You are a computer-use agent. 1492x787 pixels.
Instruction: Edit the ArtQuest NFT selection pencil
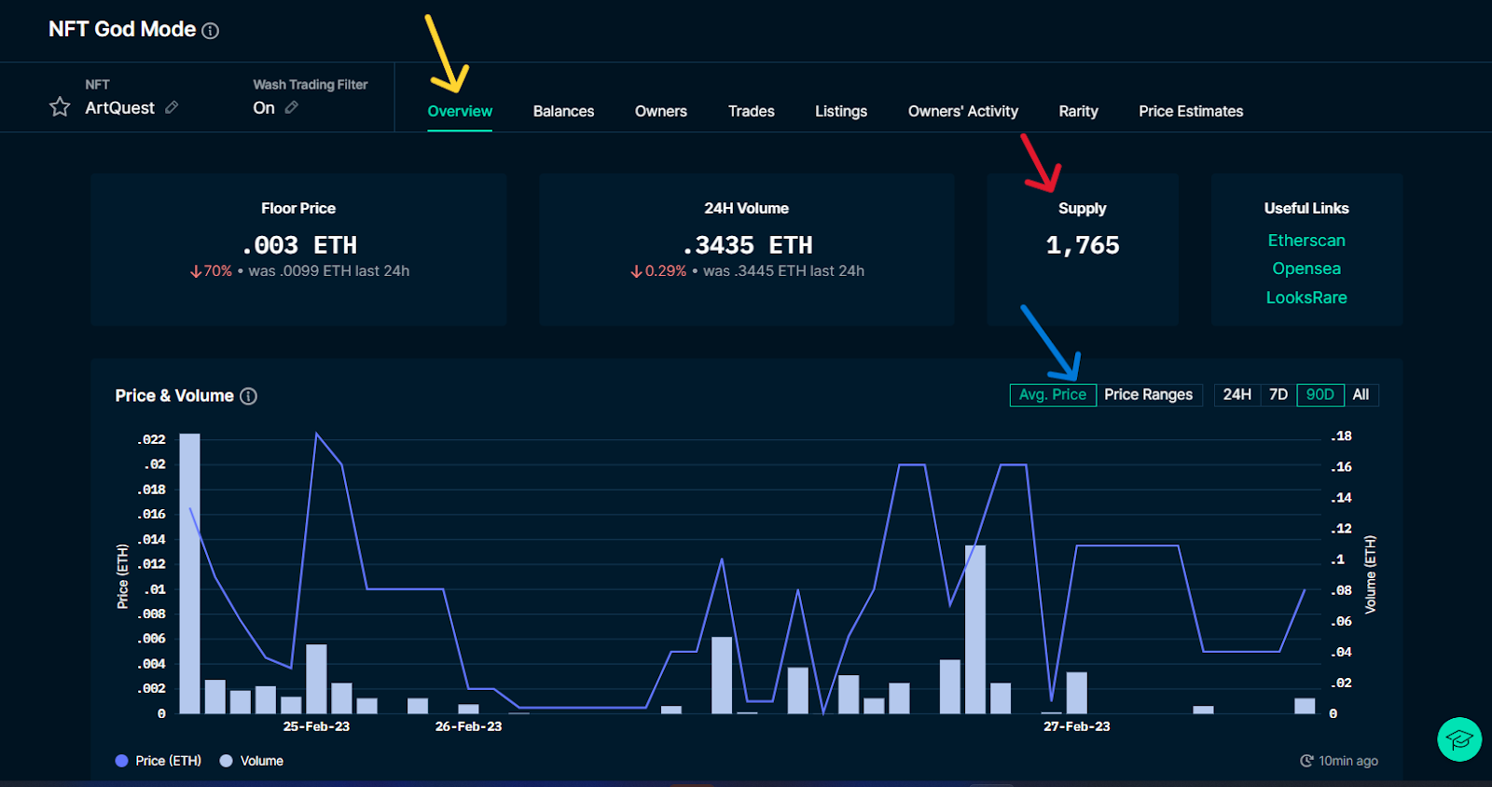point(172,107)
